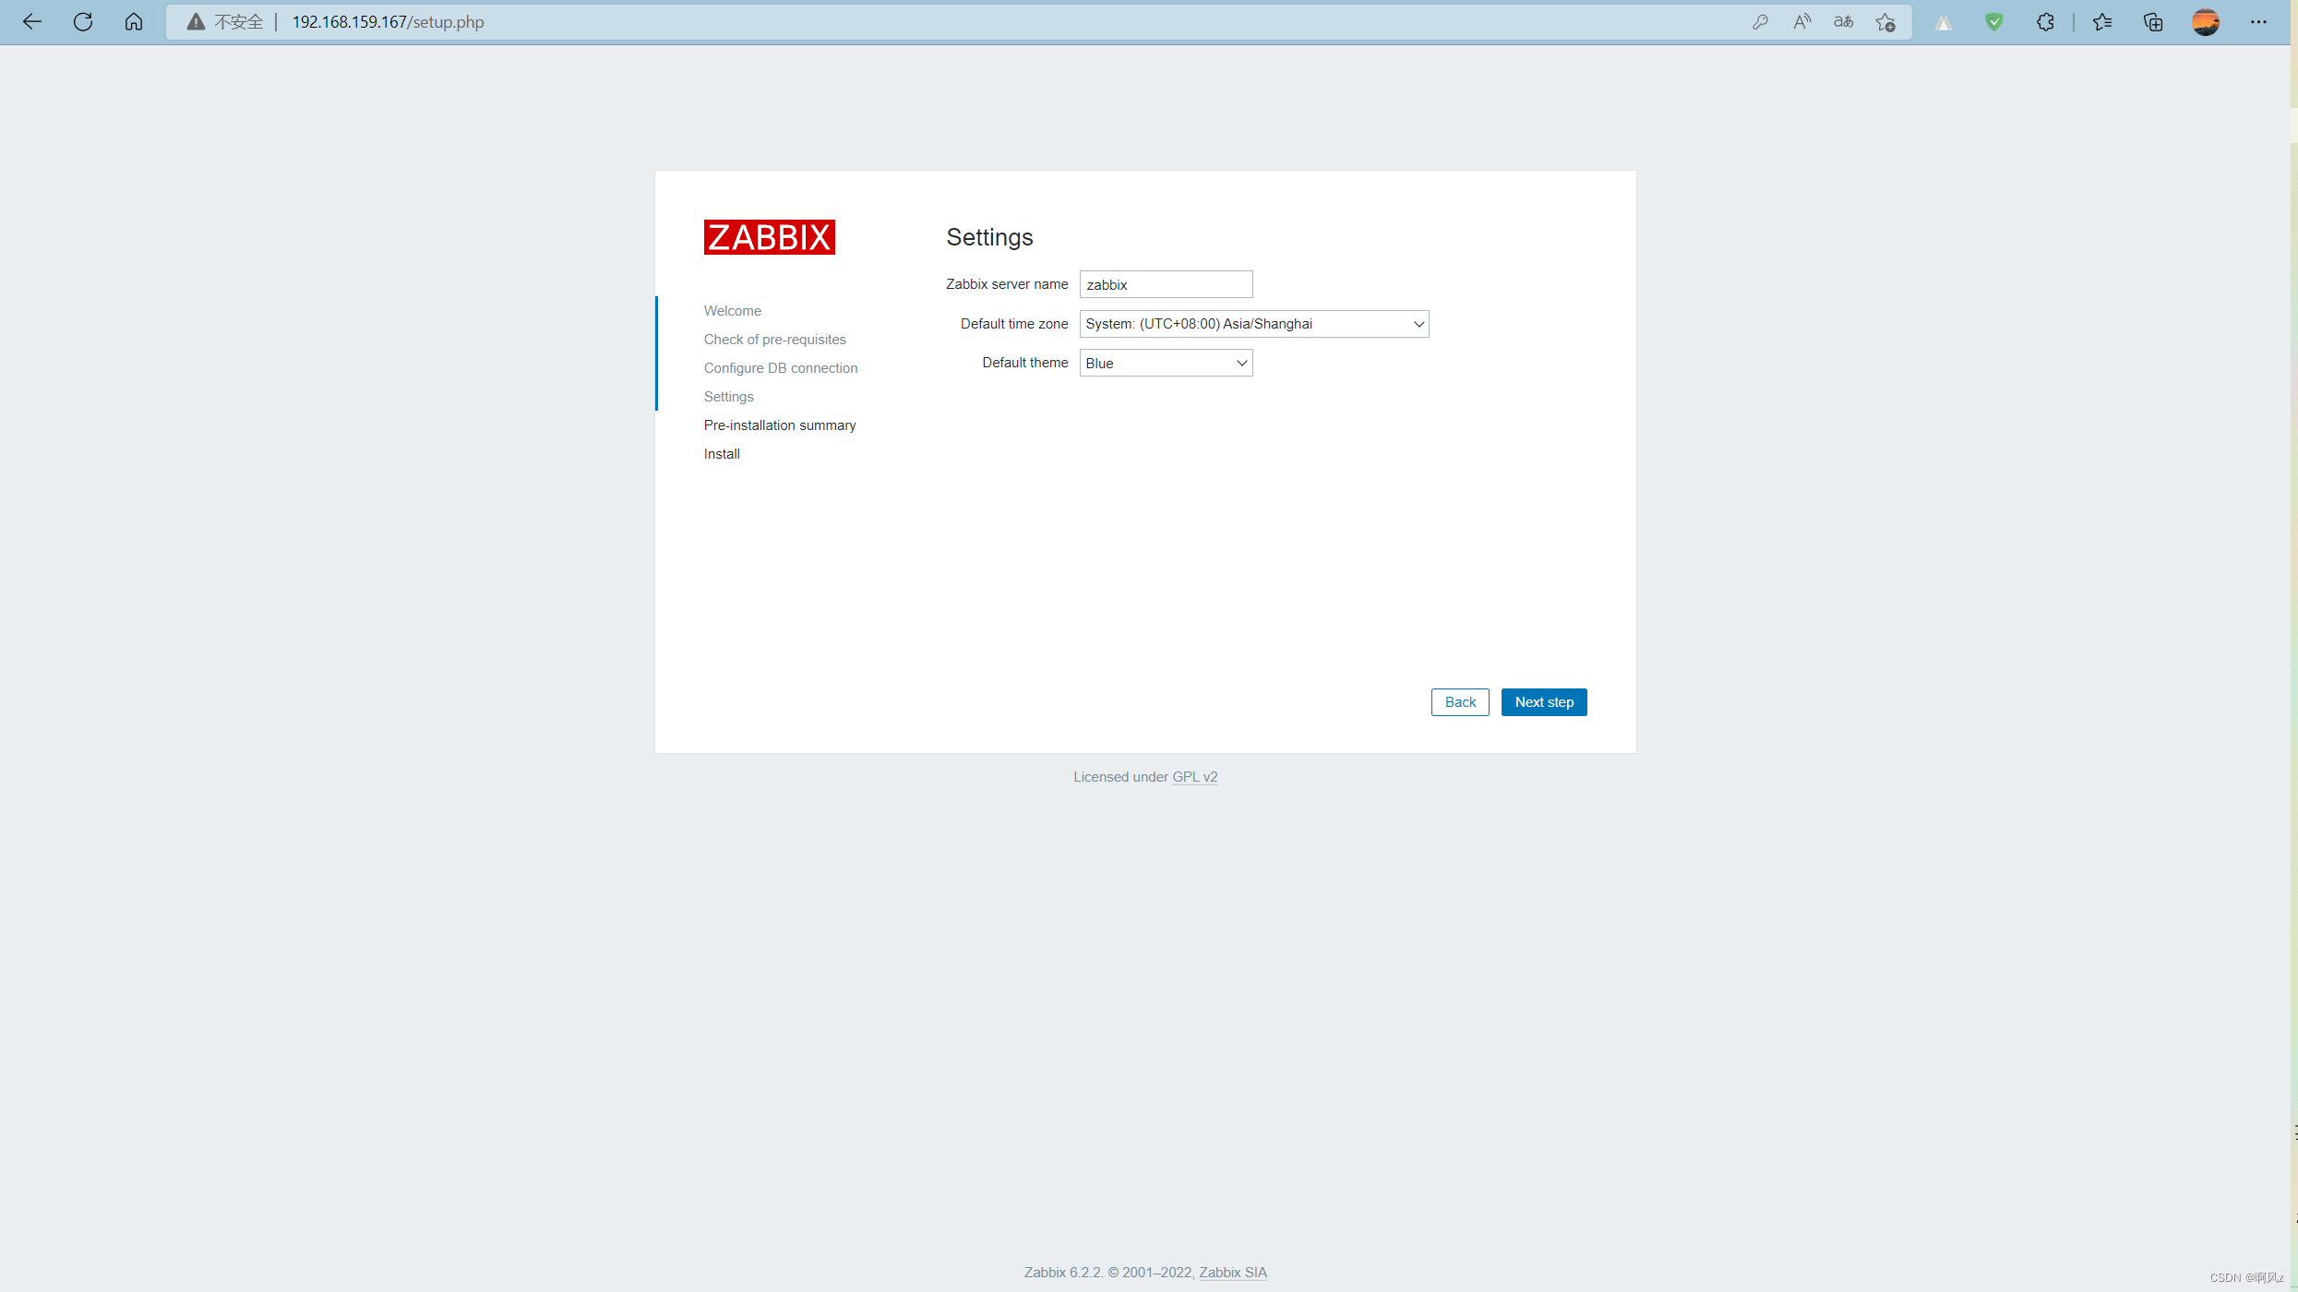Activate the read aloud icon
The image size is (2298, 1292).
1801,22
